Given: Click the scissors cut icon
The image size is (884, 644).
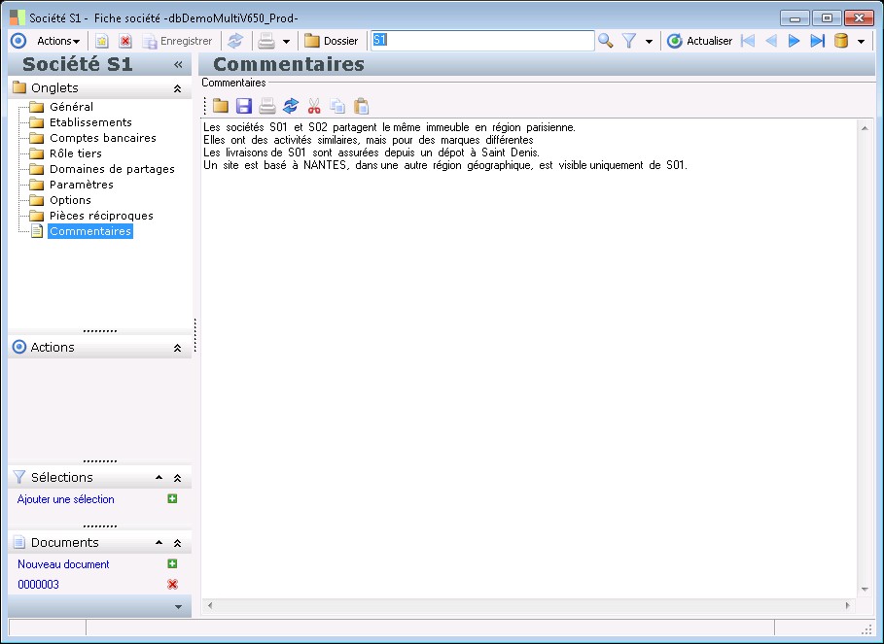Looking at the screenshot, I should point(313,106).
